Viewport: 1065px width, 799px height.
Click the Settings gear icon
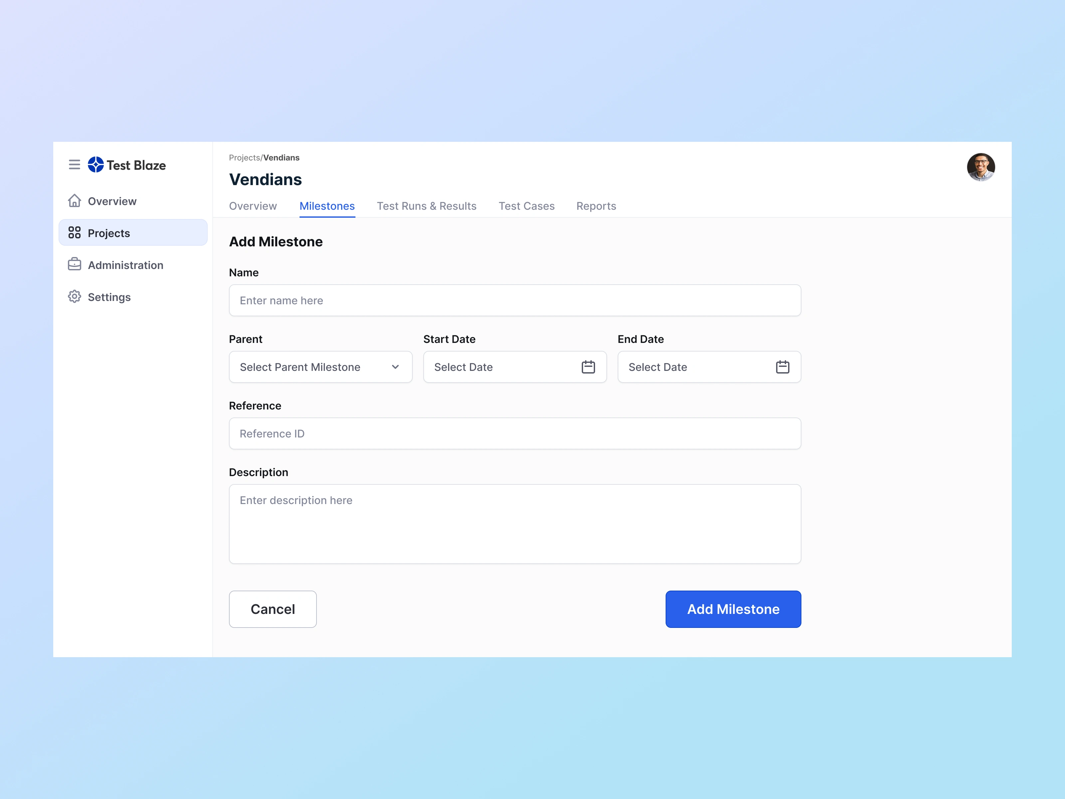click(74, 297)
